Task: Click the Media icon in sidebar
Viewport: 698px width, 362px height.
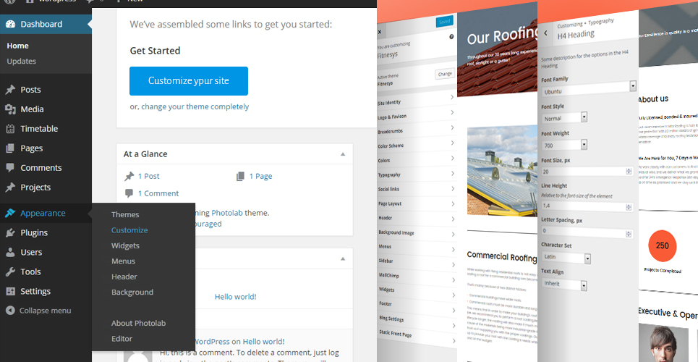Action: (10, 109)
